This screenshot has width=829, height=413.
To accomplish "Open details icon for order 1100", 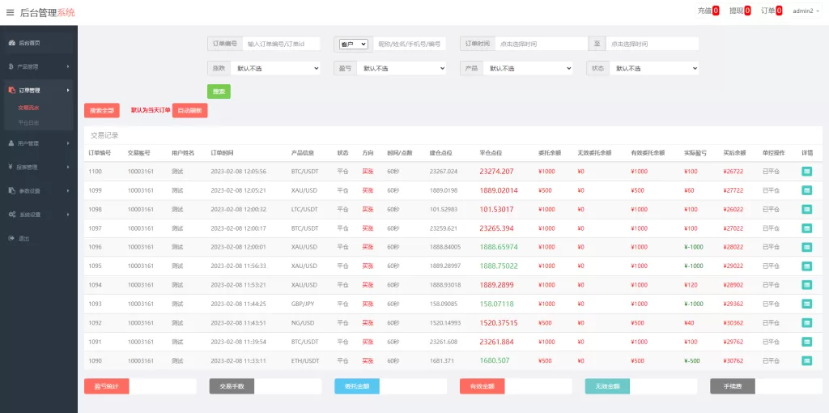I will [807, 172].
